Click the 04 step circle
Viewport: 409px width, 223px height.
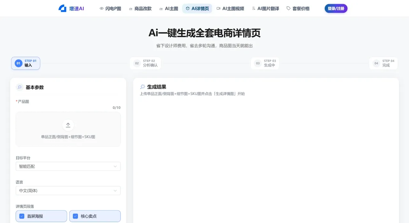point(376,63)
